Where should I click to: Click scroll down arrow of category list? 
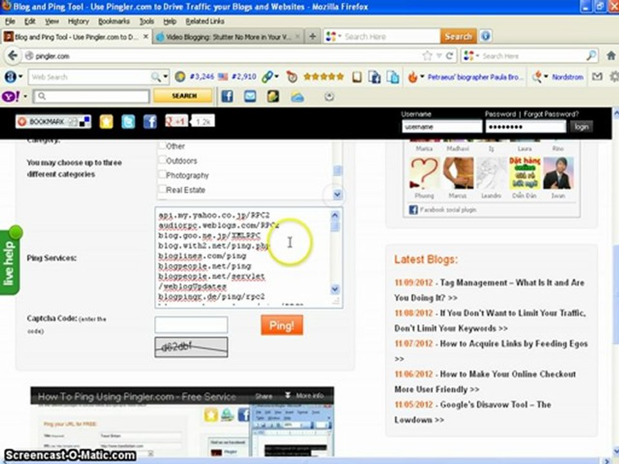pyautogui.click(x=337, y=194)
